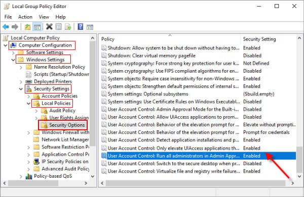The width and height of the screenshot is (304, 197).
Task: Toggle Show/Hide Console Tree icon
Action: [x=37, y=27]
